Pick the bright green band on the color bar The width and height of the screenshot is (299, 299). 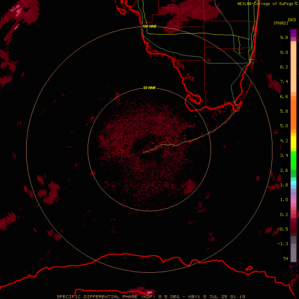(x=293, y=160)
